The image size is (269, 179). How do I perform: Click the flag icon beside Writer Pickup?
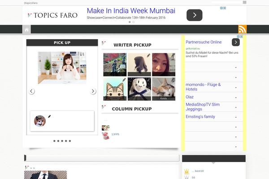[x=104, y=43]
